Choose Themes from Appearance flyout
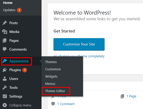This screenshot has width=143, height=109. (51, 62)
